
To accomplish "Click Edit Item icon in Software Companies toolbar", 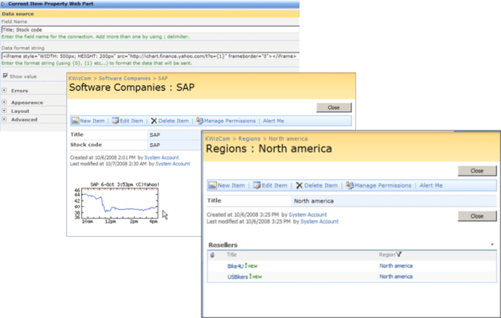I will click(x=115, y=121).
